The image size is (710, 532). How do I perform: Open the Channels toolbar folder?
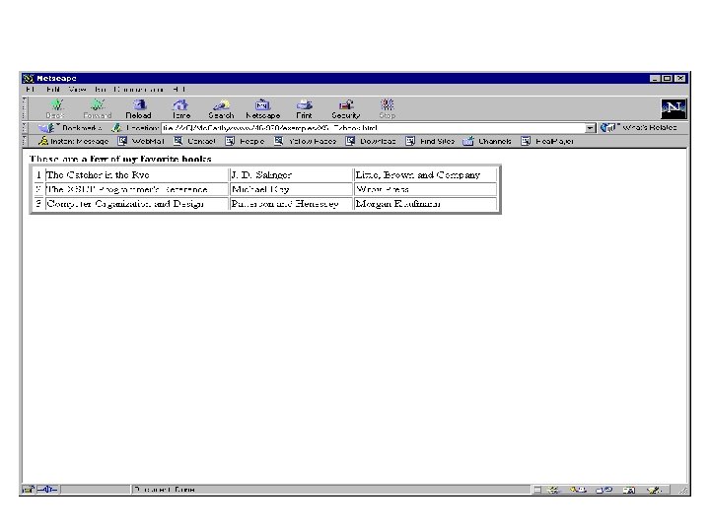[x=487, y=141]
